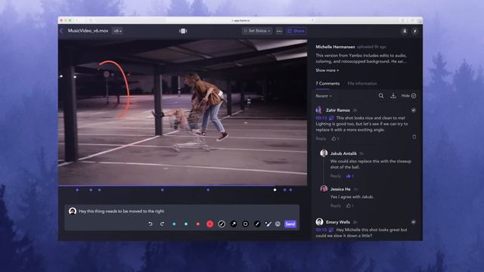Click the browser address bar

pos(240,20)
